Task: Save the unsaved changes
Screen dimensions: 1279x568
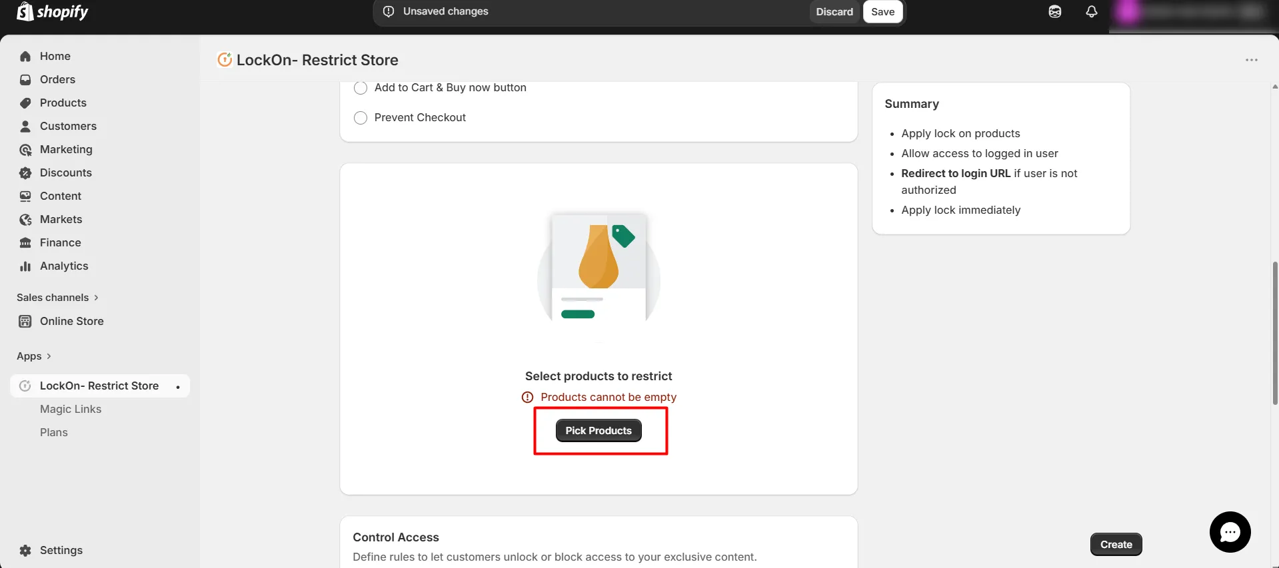Action: pyautogui.click(x=882, y=12)
